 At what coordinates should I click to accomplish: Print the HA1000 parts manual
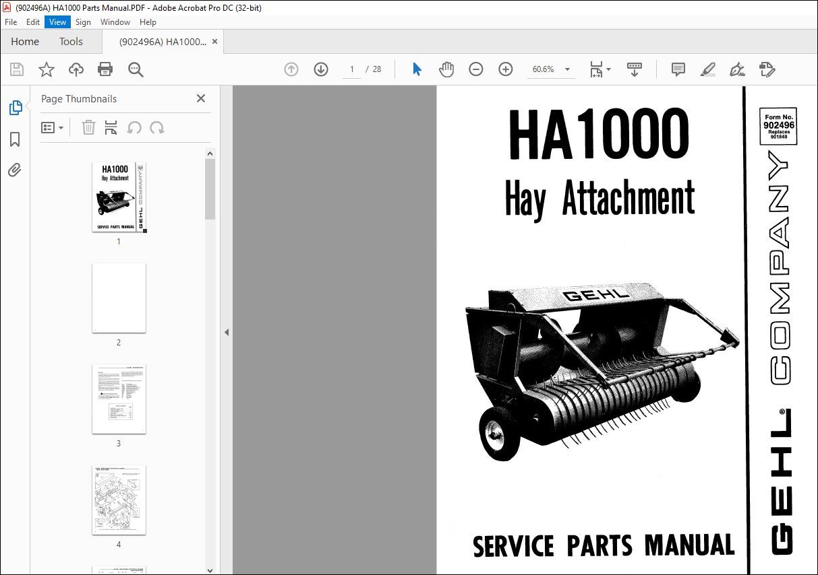pyautogui.click(x=105, y=69)
